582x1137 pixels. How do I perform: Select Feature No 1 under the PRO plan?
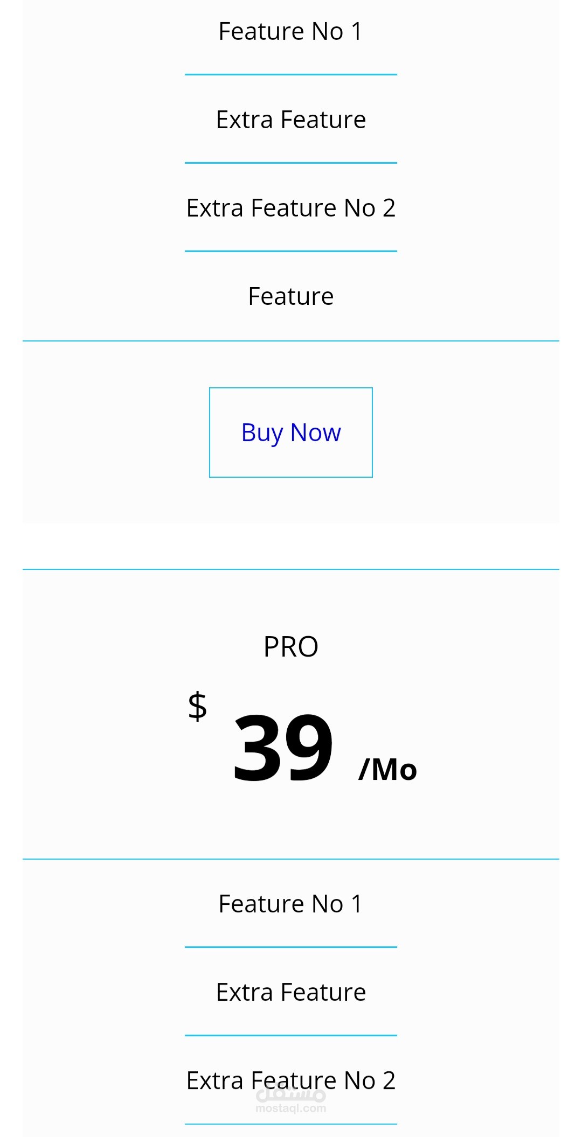(x=290, y=904)
